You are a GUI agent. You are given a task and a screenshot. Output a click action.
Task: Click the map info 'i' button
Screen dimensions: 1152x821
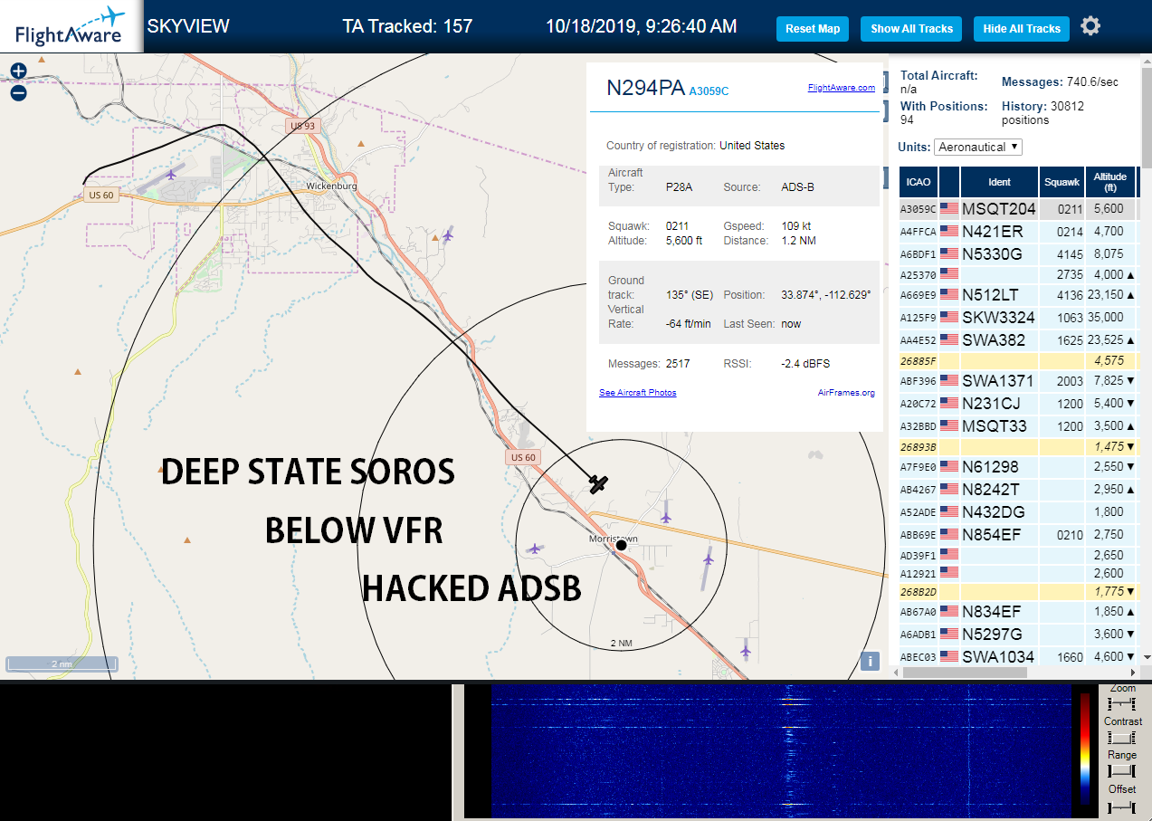(x=871, y=661)
